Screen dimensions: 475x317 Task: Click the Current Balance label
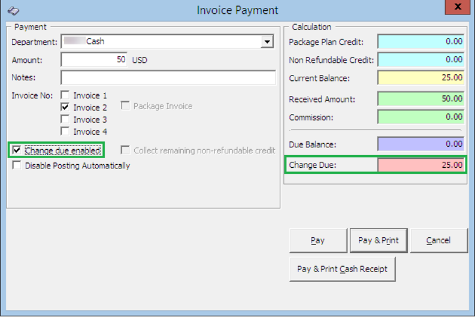(319, 78)
